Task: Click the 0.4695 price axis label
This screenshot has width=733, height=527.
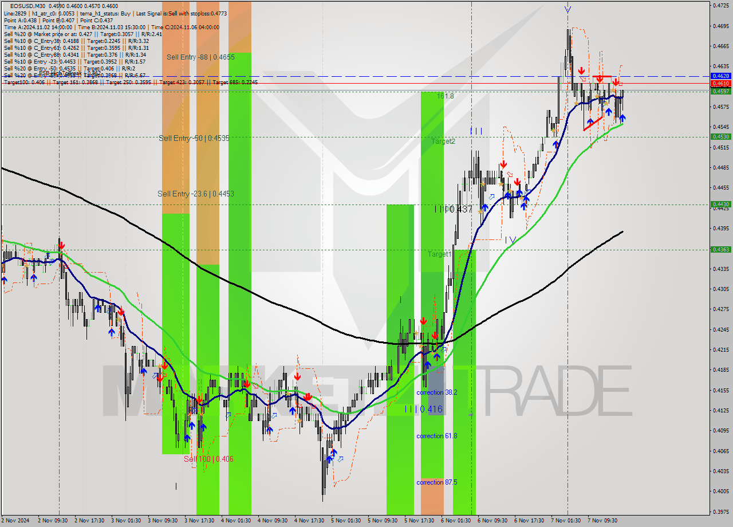Action: [x=720, y=26]
